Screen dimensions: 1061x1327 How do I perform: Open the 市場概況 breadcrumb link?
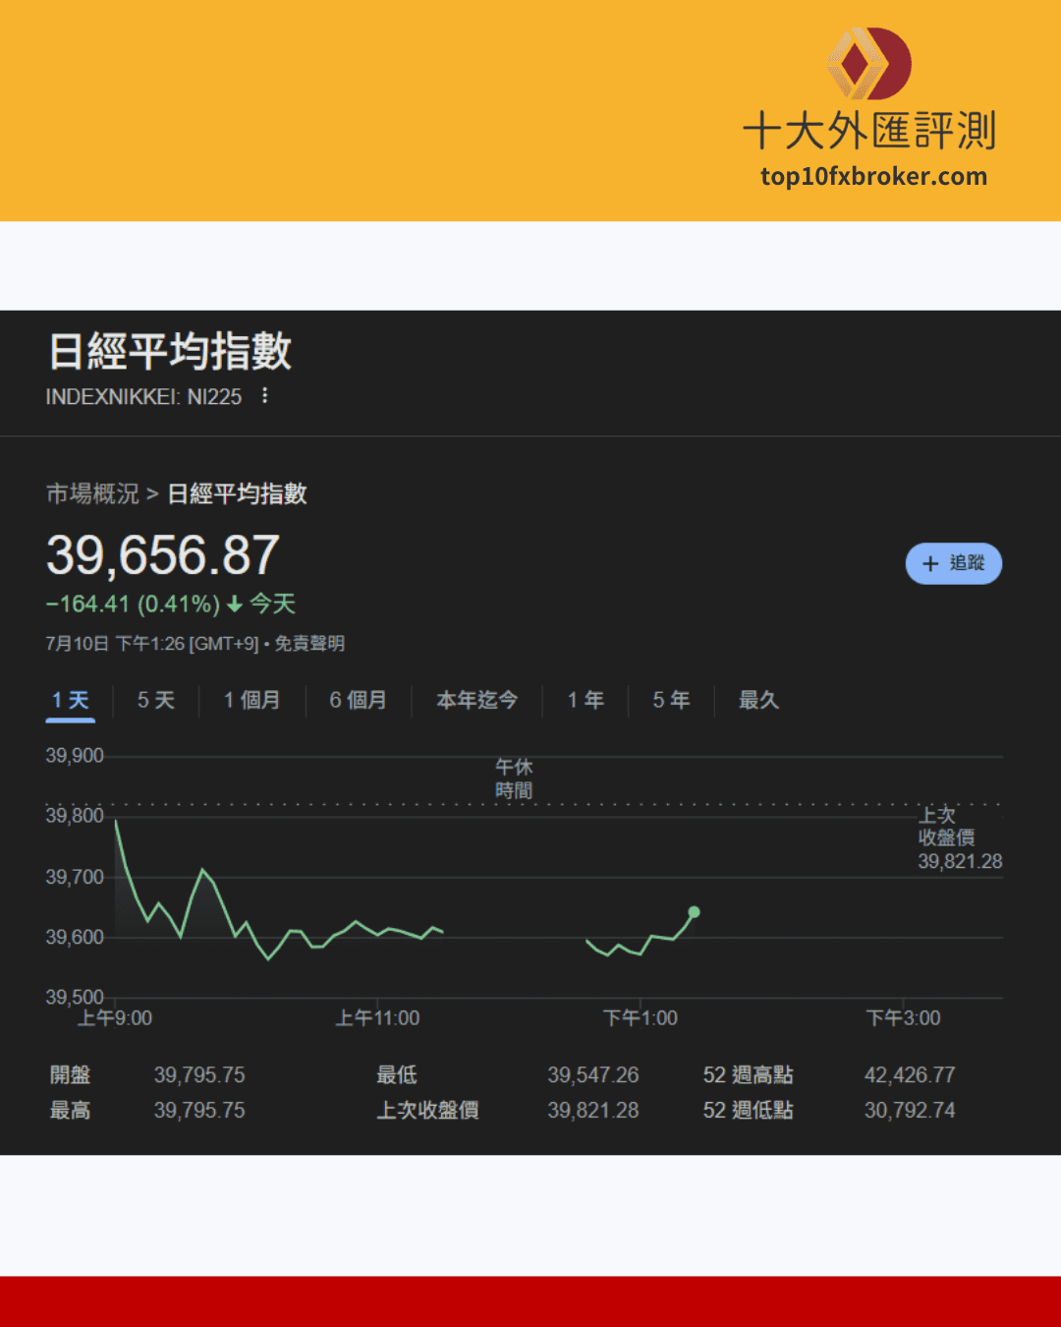pyautogui.click(x=92, y=493)
